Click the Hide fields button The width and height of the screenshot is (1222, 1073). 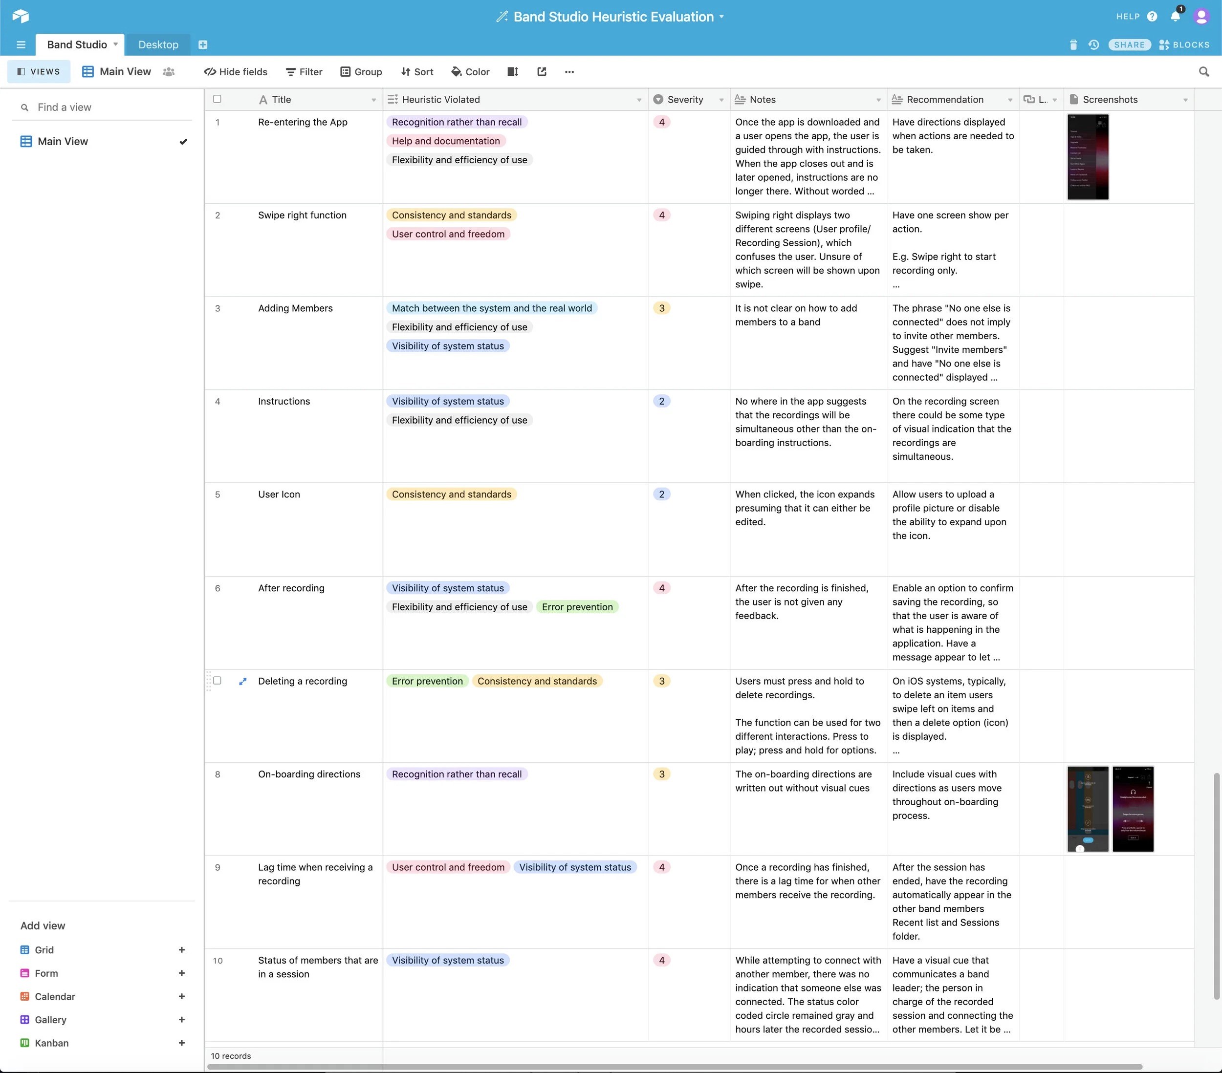[236, 72]
